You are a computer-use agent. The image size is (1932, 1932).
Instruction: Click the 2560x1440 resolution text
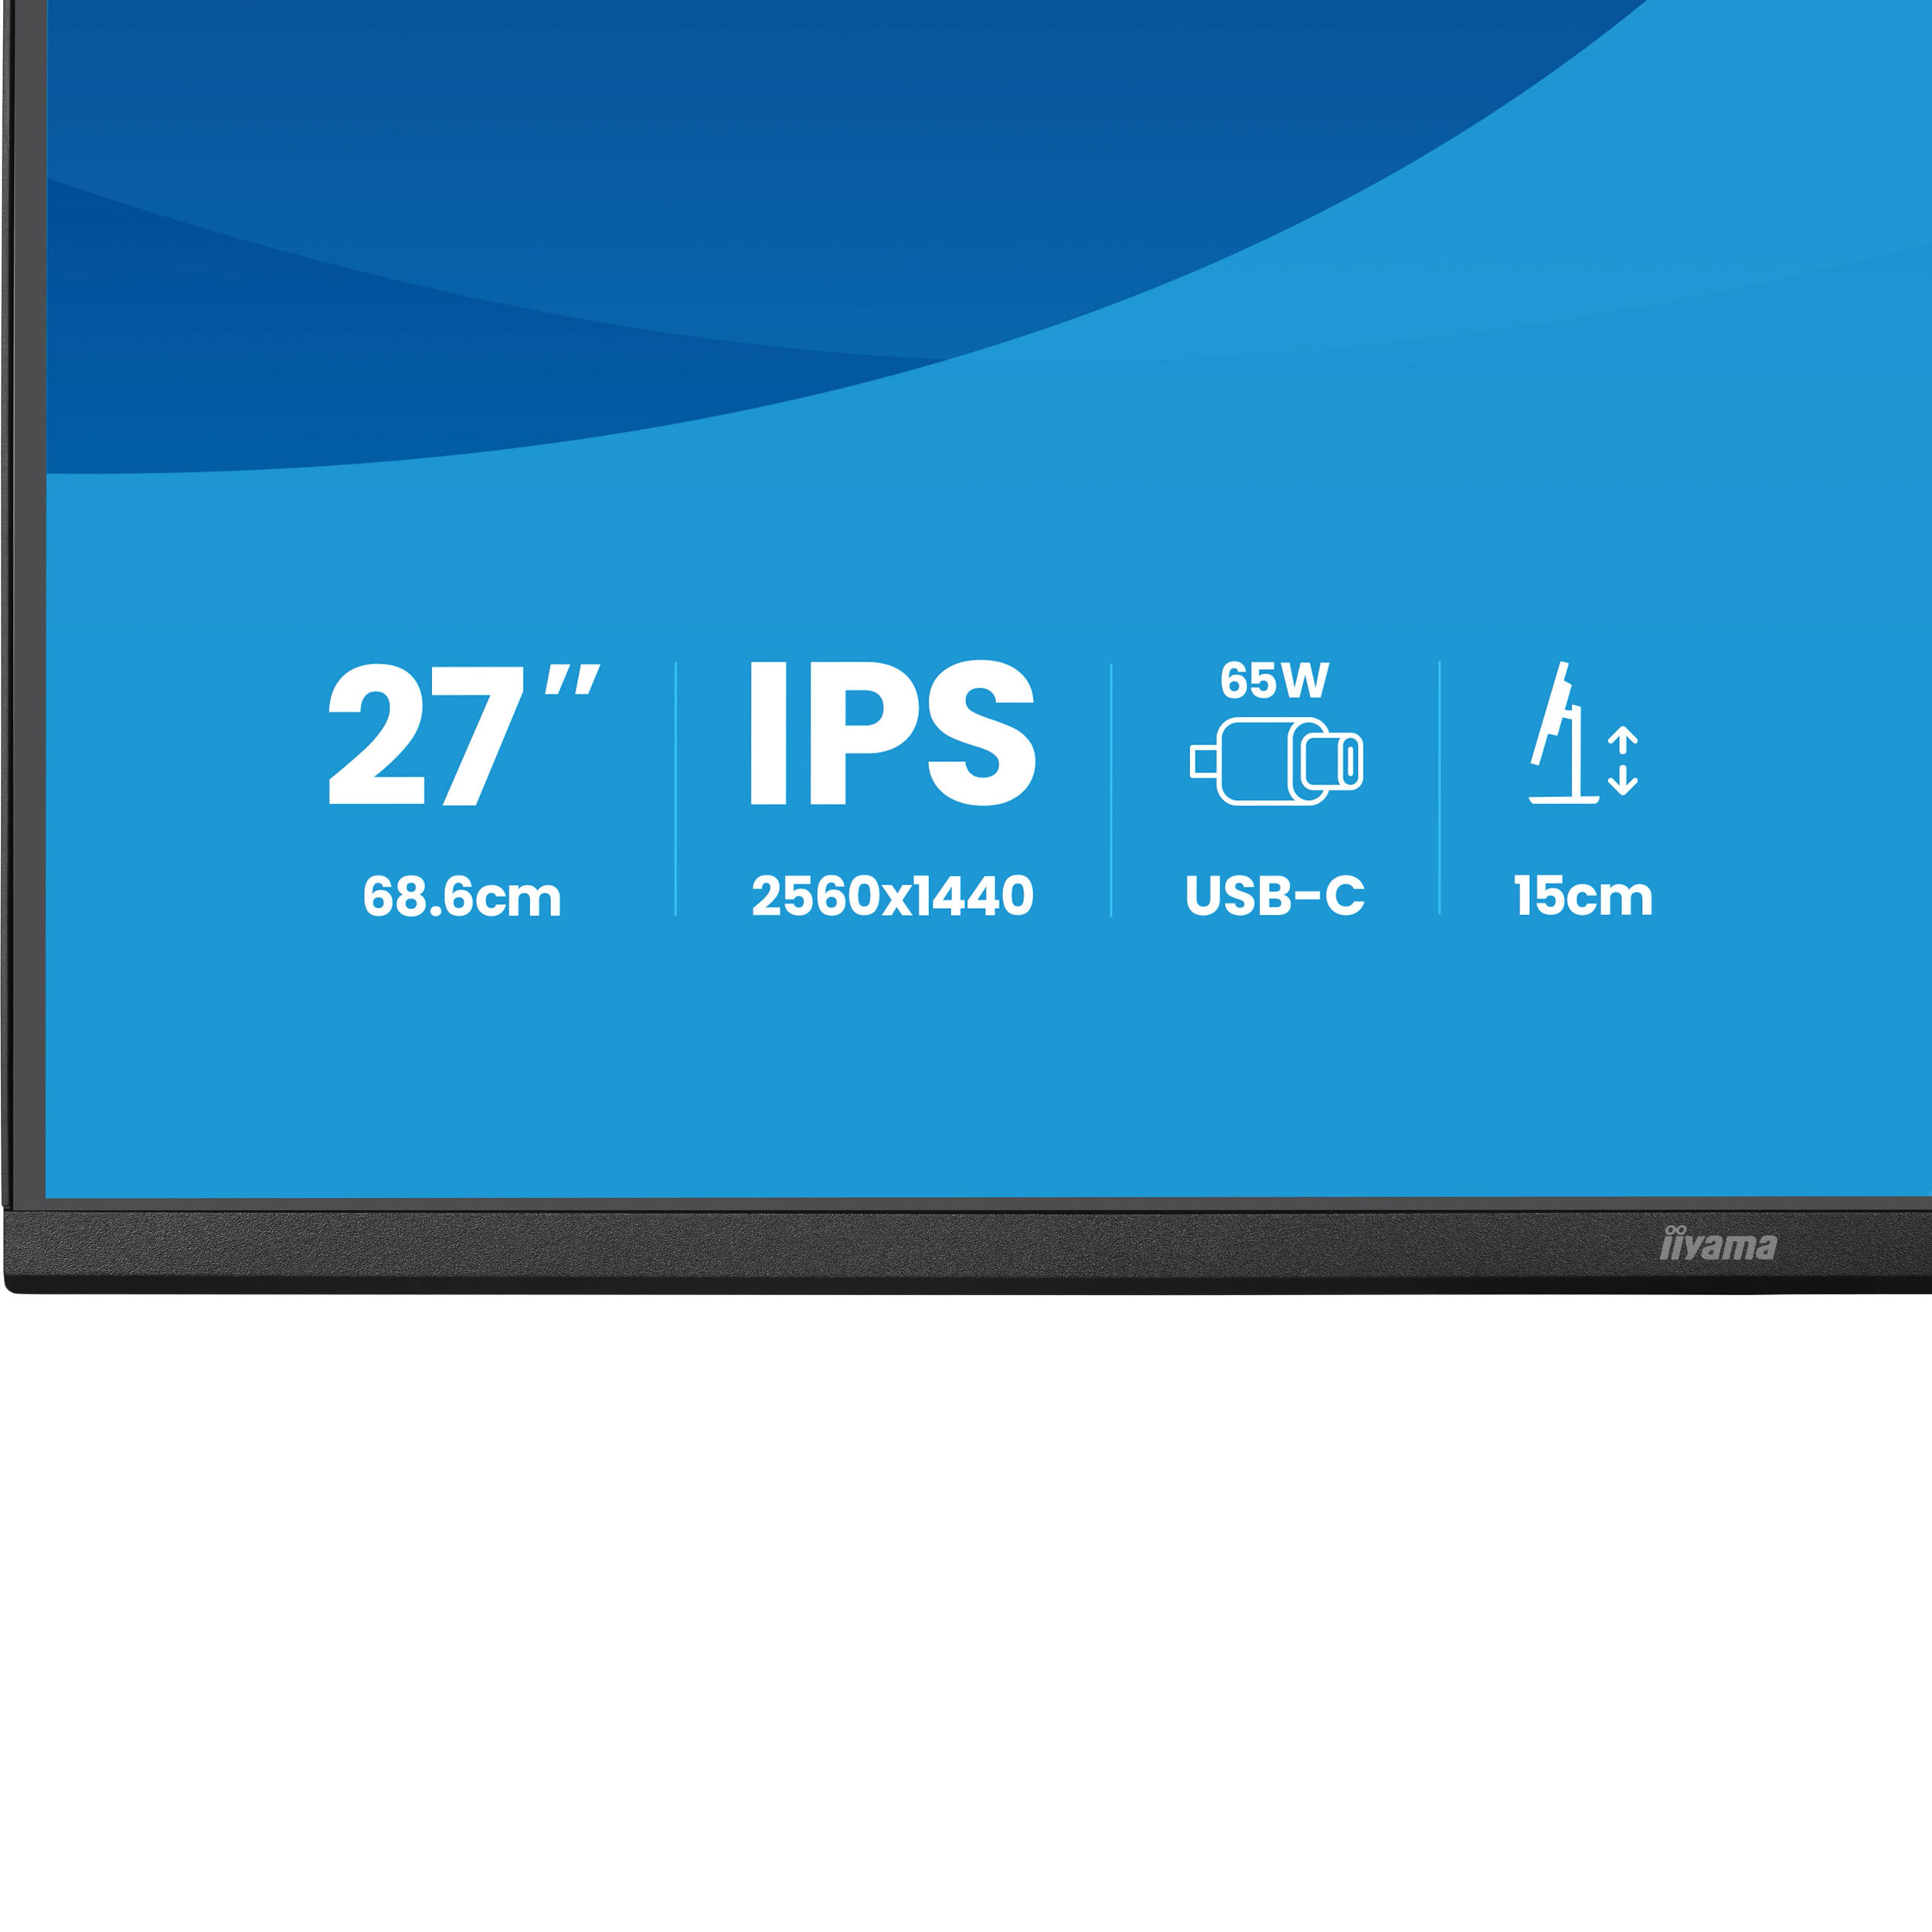(892, 896)
